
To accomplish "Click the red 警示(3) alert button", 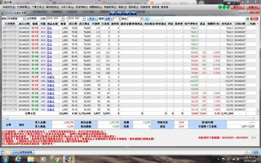I will point(237,7).
